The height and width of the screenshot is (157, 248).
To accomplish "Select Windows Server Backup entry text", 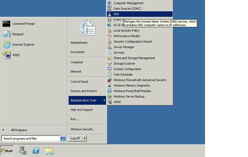I will tap(129, 97).
